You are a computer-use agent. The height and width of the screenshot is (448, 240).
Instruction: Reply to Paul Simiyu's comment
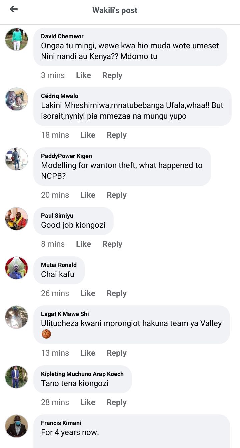pyautogui.click(x=112, y=244)
